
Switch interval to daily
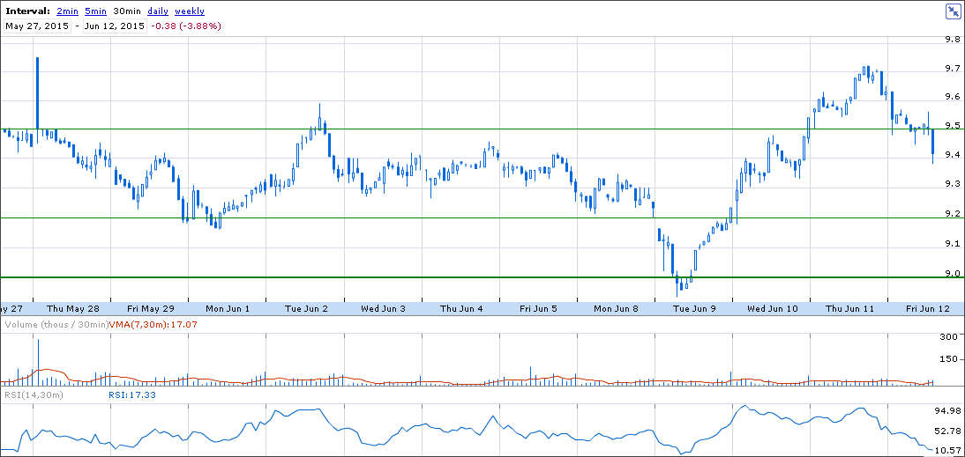click(158, 11)
